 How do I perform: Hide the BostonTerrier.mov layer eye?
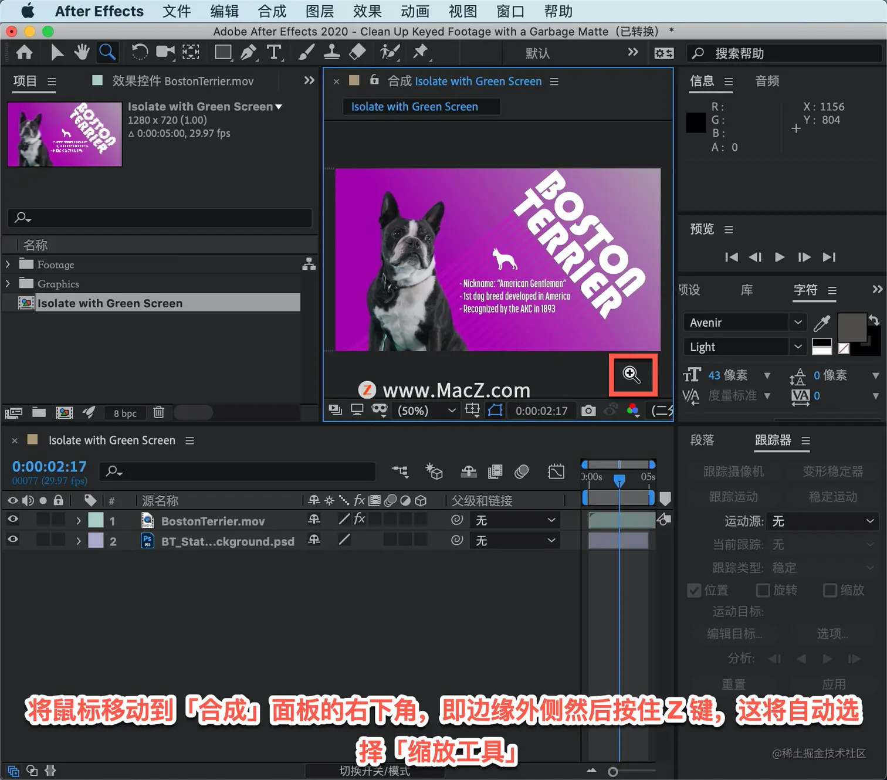[x=12, y=520]
